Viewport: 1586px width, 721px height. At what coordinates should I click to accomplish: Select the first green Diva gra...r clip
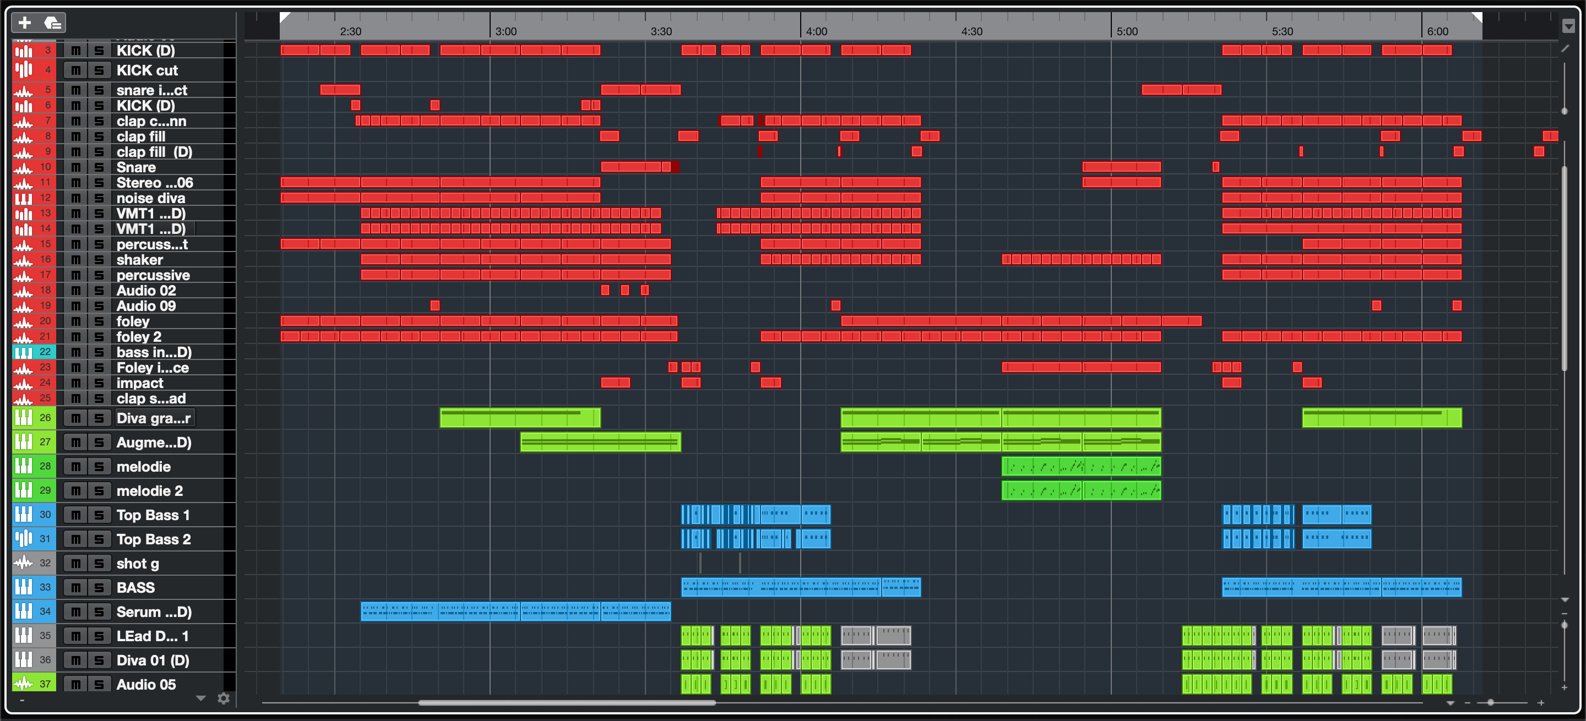tap(520, 418)
